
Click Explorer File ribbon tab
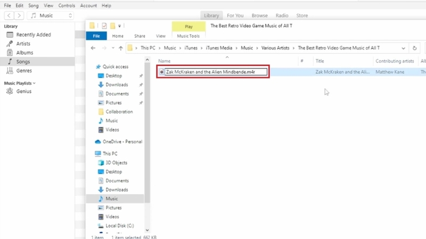96,36
